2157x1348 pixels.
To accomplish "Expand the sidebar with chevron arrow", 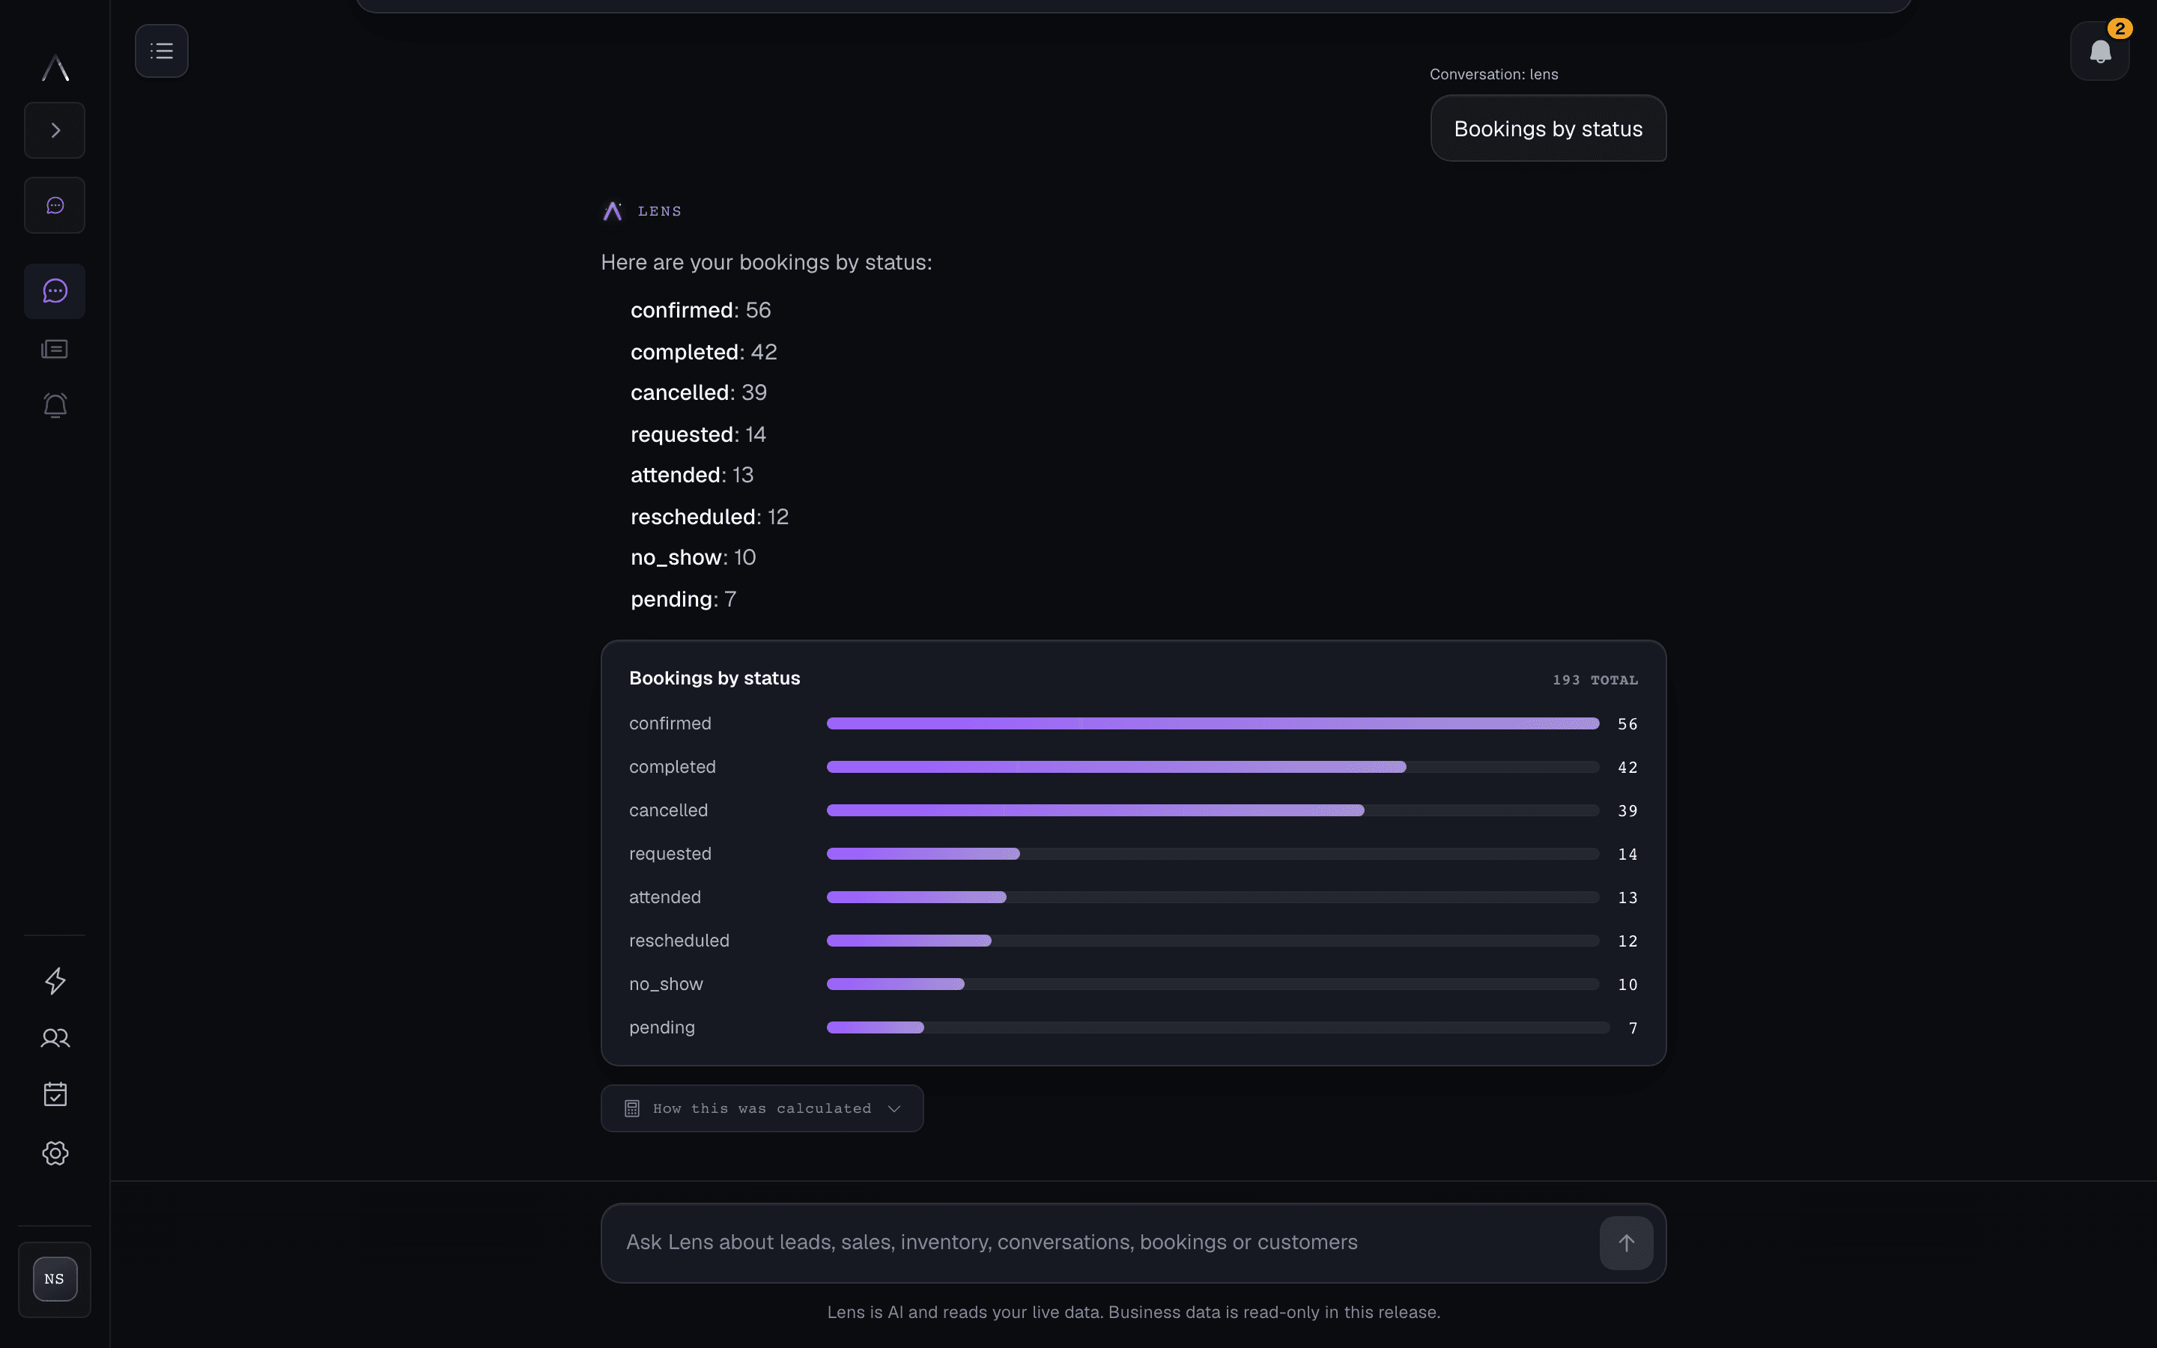I will pos(55,130).
